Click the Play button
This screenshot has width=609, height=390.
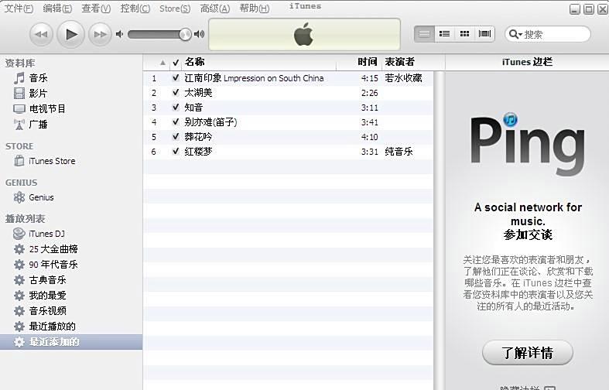click(70, 34)
